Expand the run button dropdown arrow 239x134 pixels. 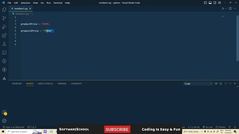click(x=226, y=9)
